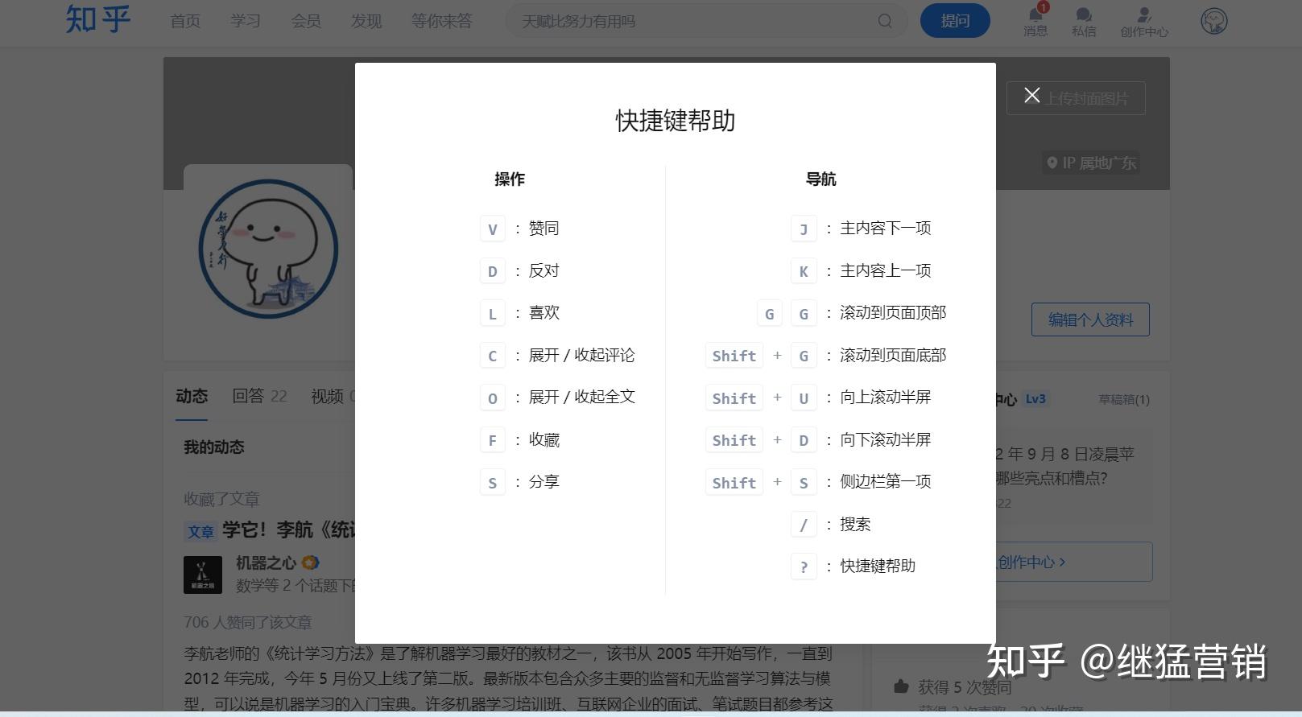
Task: Click the user avatar in top bar
Action: coord(1214,21)
